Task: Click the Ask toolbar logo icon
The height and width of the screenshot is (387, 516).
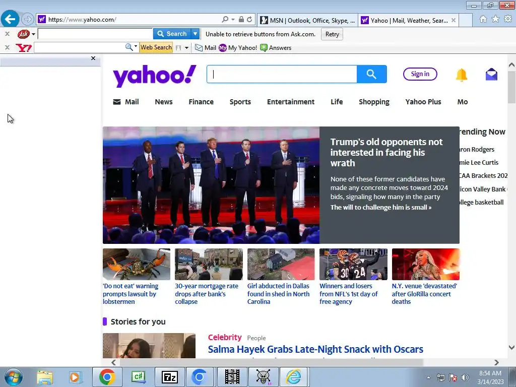Action: click(x=23, y=34)
